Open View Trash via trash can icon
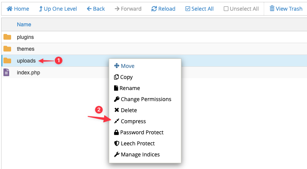This screenshot has height=169, width=307. (x=272, y=8)
